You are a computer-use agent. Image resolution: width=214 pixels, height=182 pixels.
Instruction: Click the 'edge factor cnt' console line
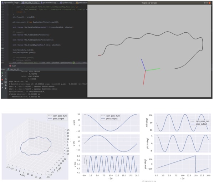(x=19, y=81)
